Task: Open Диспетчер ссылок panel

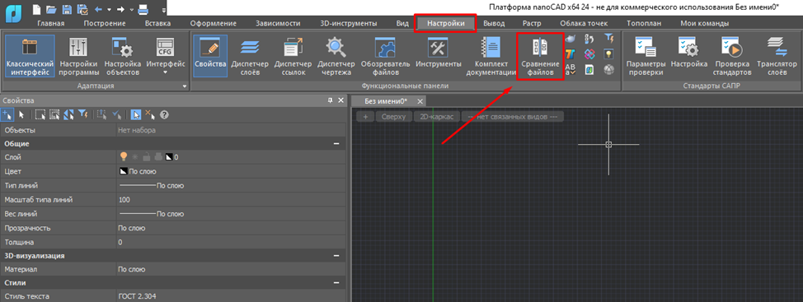Action: click(293, 56)
